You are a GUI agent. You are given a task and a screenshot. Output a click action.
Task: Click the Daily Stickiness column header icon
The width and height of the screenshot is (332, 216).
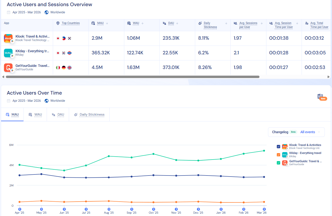200,23
